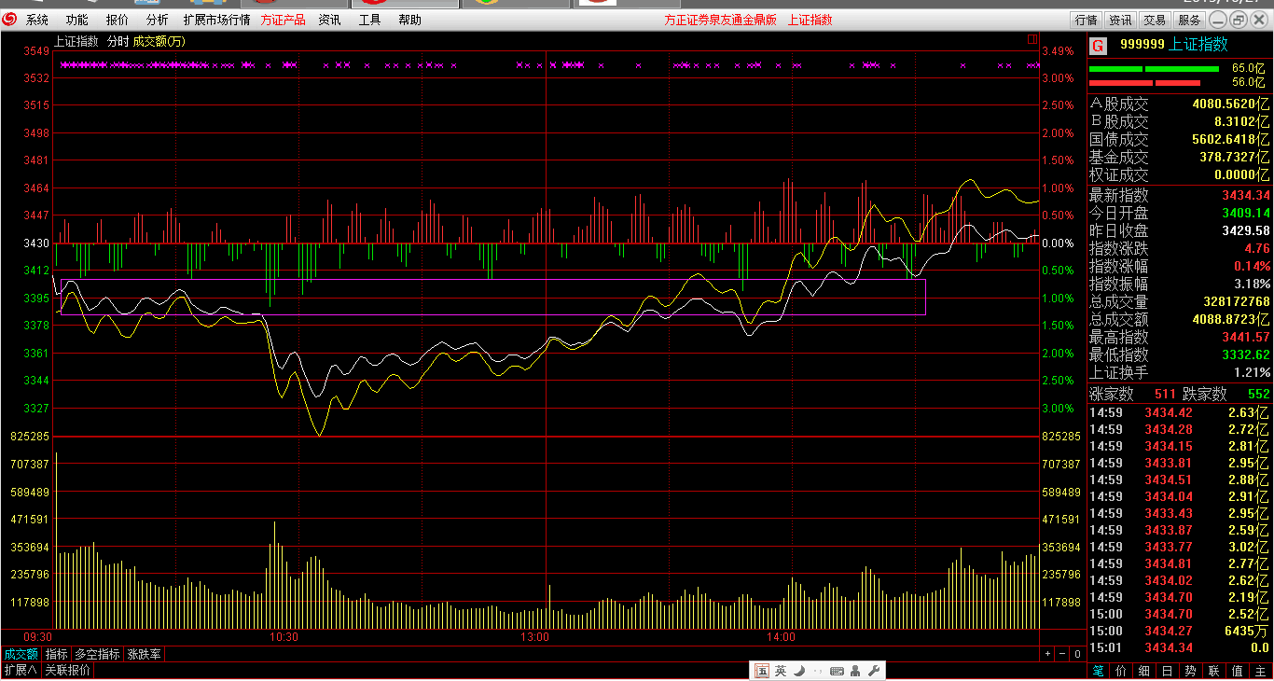Open the 功能 menu
This screenshot has height=681, width=1274.
77,20
